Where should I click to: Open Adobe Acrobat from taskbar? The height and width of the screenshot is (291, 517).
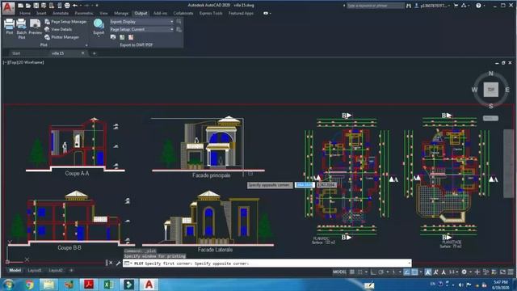click(x=89, y=285)
